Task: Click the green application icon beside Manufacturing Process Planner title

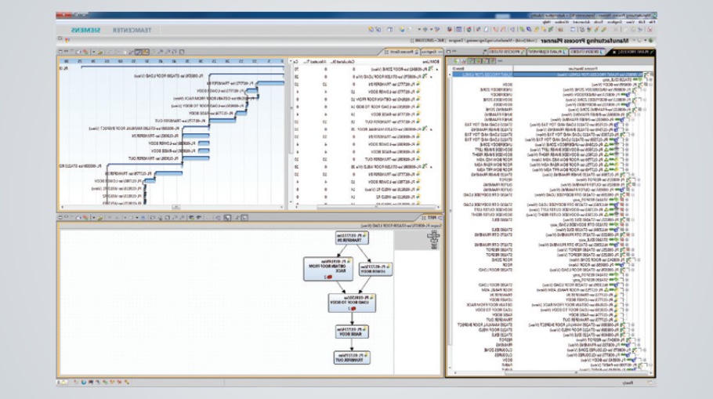Action: point(651,41)
